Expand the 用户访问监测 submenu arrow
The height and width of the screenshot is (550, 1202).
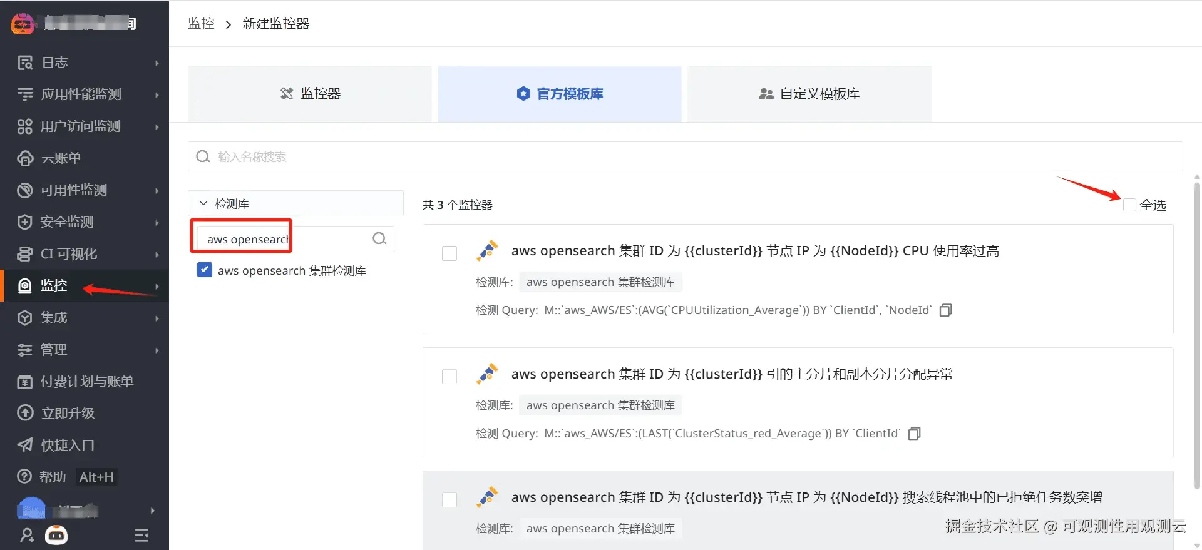point(157,127)
